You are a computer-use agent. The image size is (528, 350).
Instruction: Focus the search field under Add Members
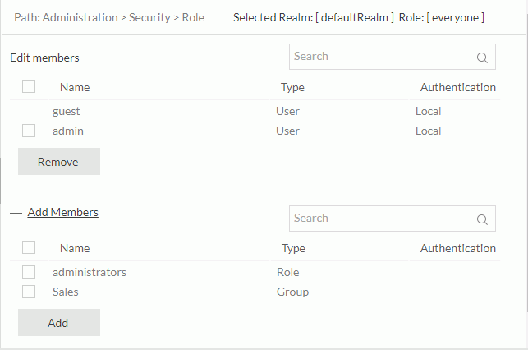(x=382, y=219)
